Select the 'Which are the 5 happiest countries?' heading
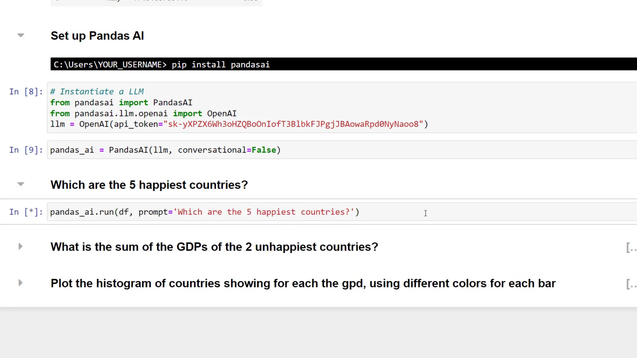 tap(149, 185)
